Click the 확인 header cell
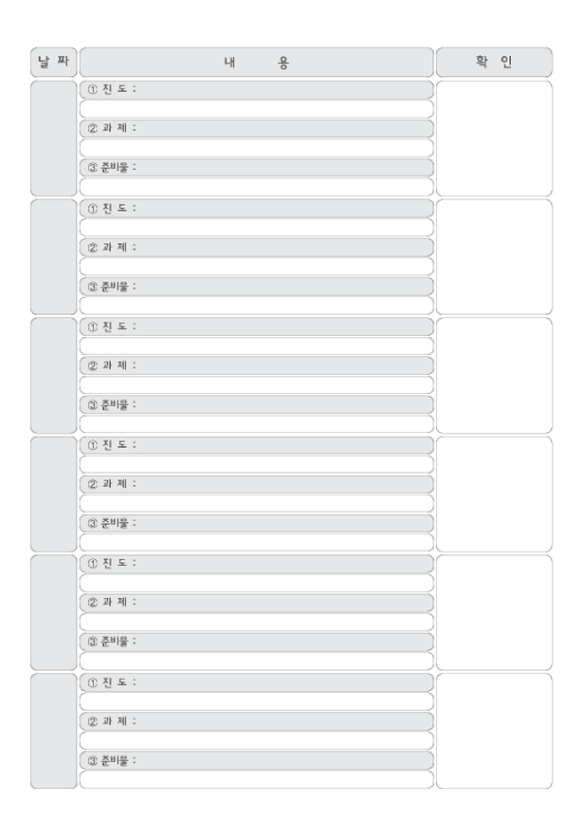The image size is (583, 821). tap(494, 63)
